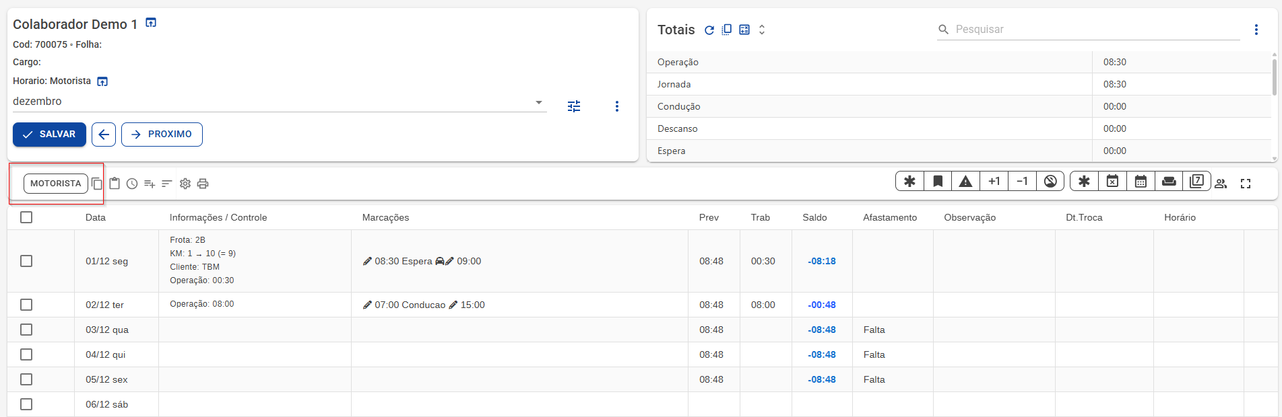This screenshot has width=1282, height=417.
Task: Add list entry icon in toolbar
Action: pyautogui.click(x=150, y=184)
